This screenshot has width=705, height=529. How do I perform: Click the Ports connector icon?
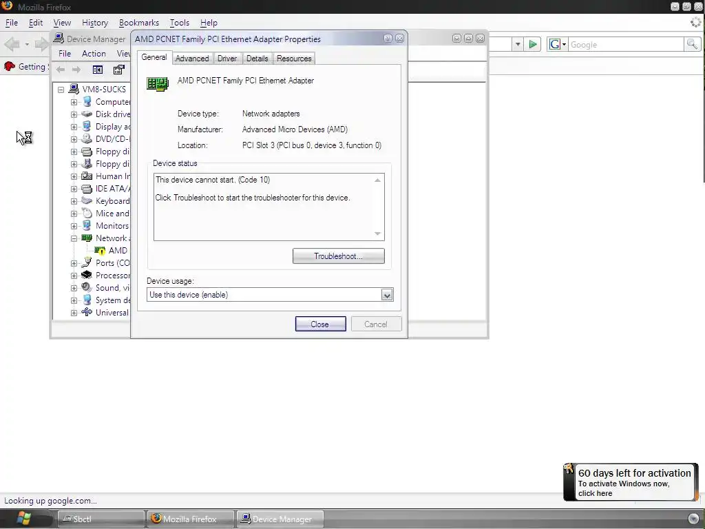coord(87,262)
